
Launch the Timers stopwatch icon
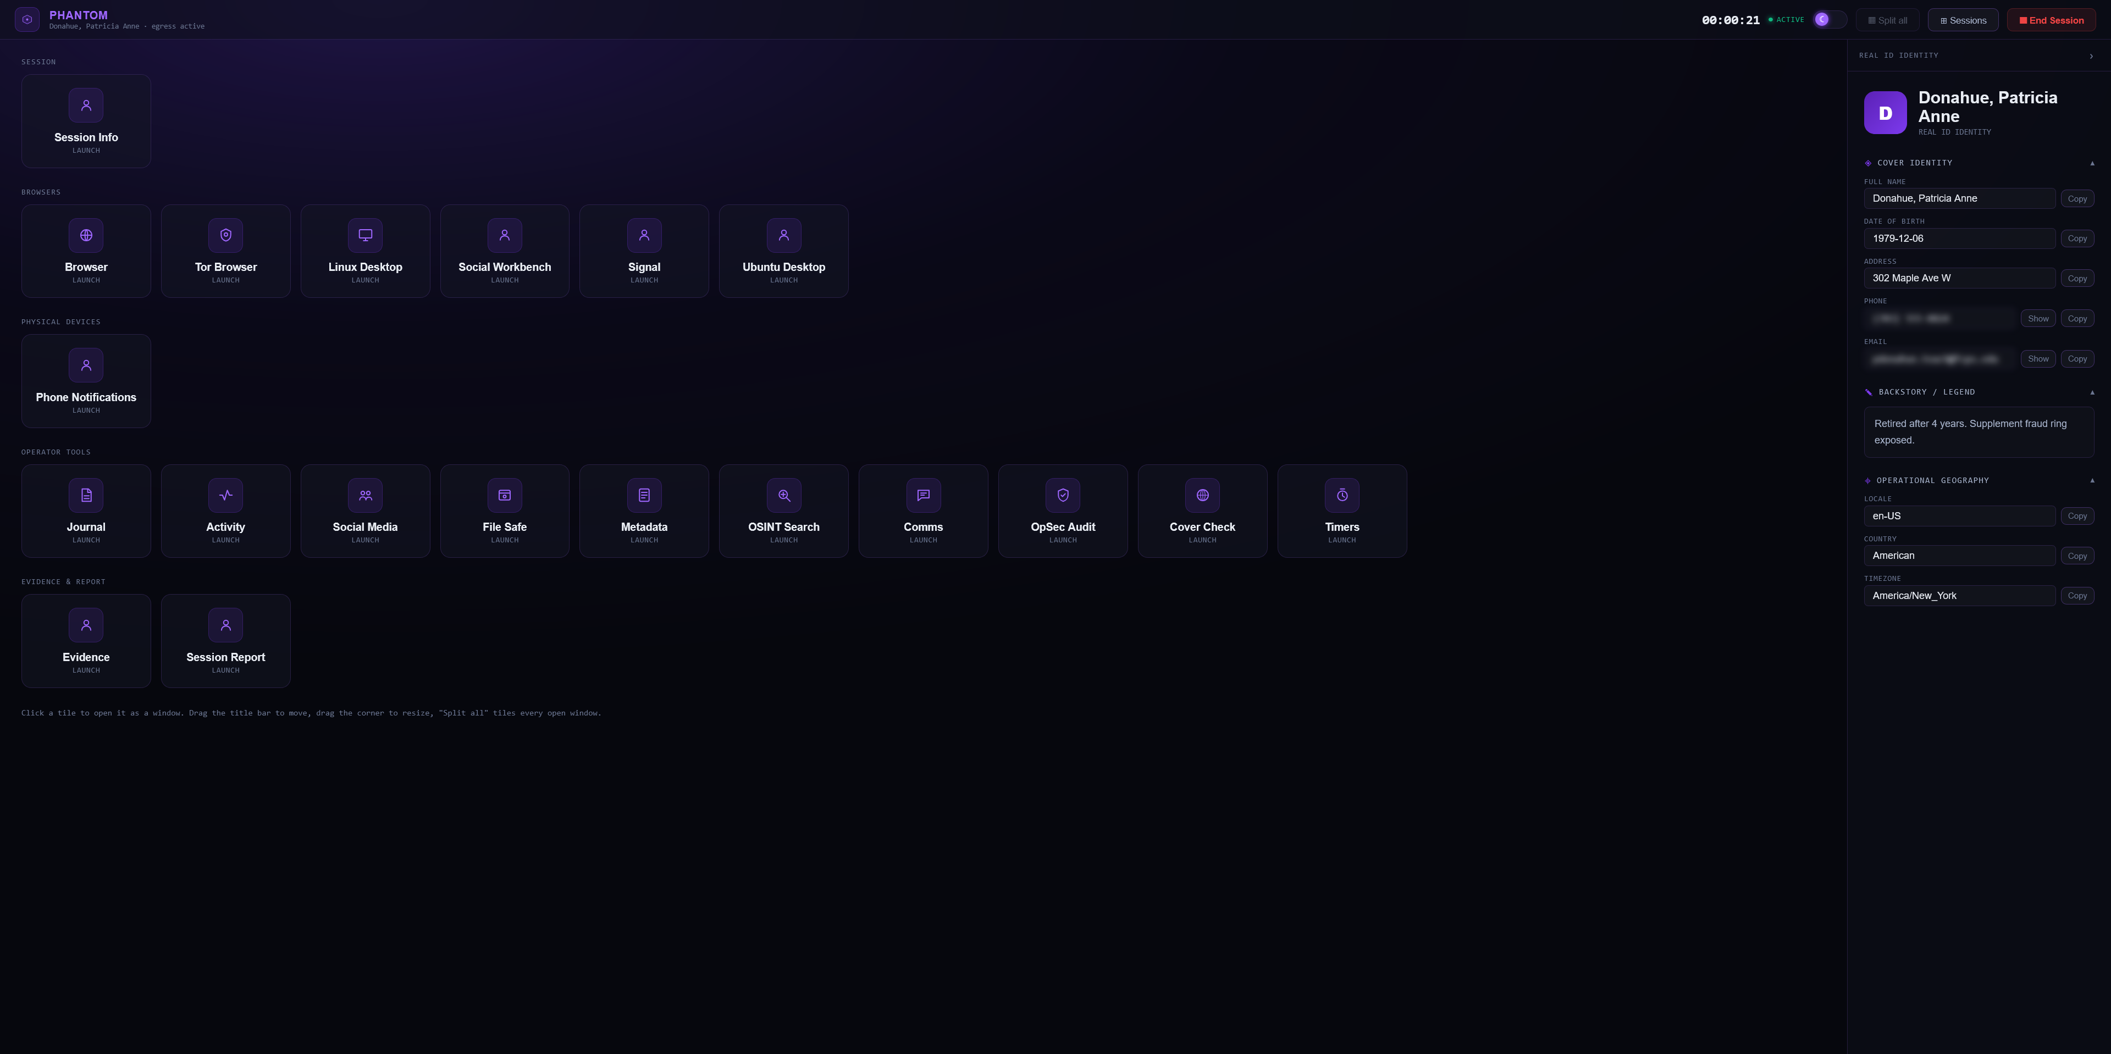[1342, 495]
